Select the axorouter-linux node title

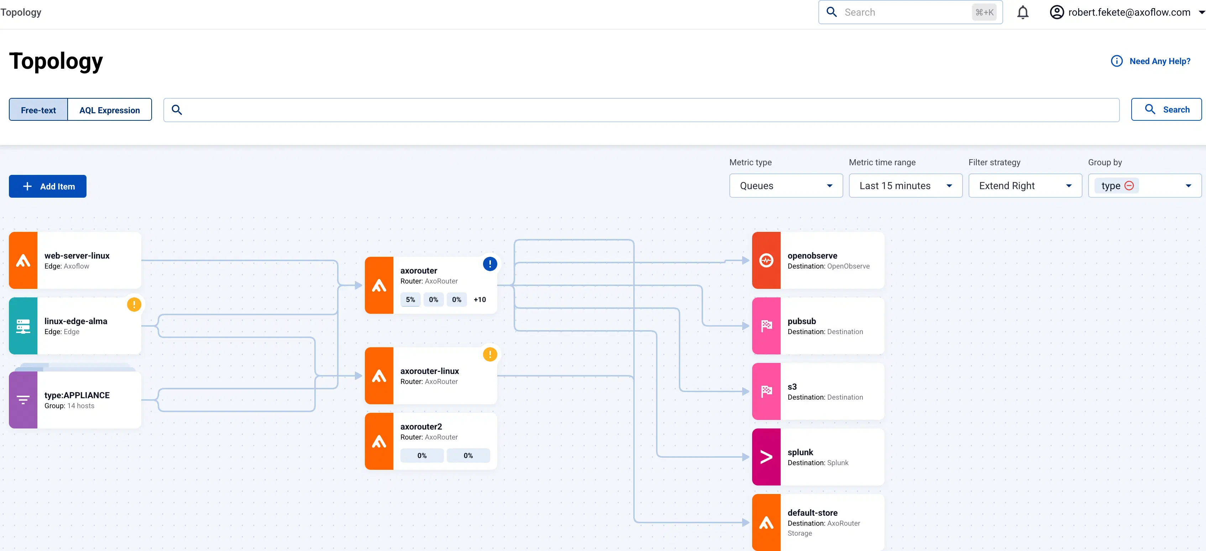click(x=429, y=371)
